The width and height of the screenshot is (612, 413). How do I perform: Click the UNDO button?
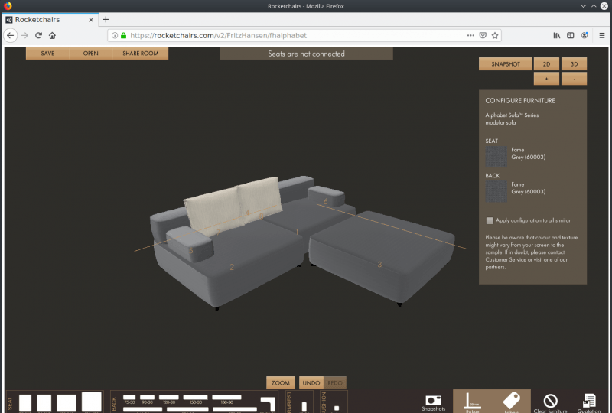coord(311,383)
